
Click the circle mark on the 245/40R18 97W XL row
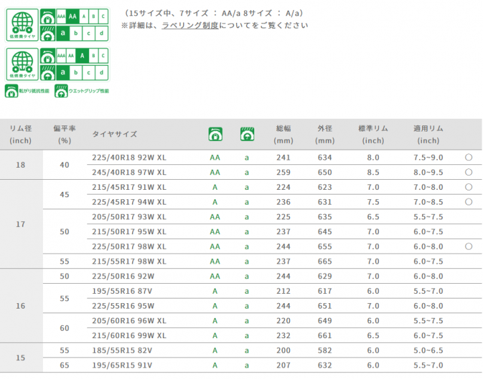coord(468,172)
